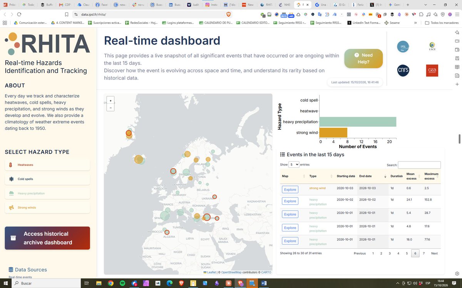This screenshot has height=288, width=462.
Task: Bookmark this page using the bookmark icon
Action: click(x=67, y=14)
